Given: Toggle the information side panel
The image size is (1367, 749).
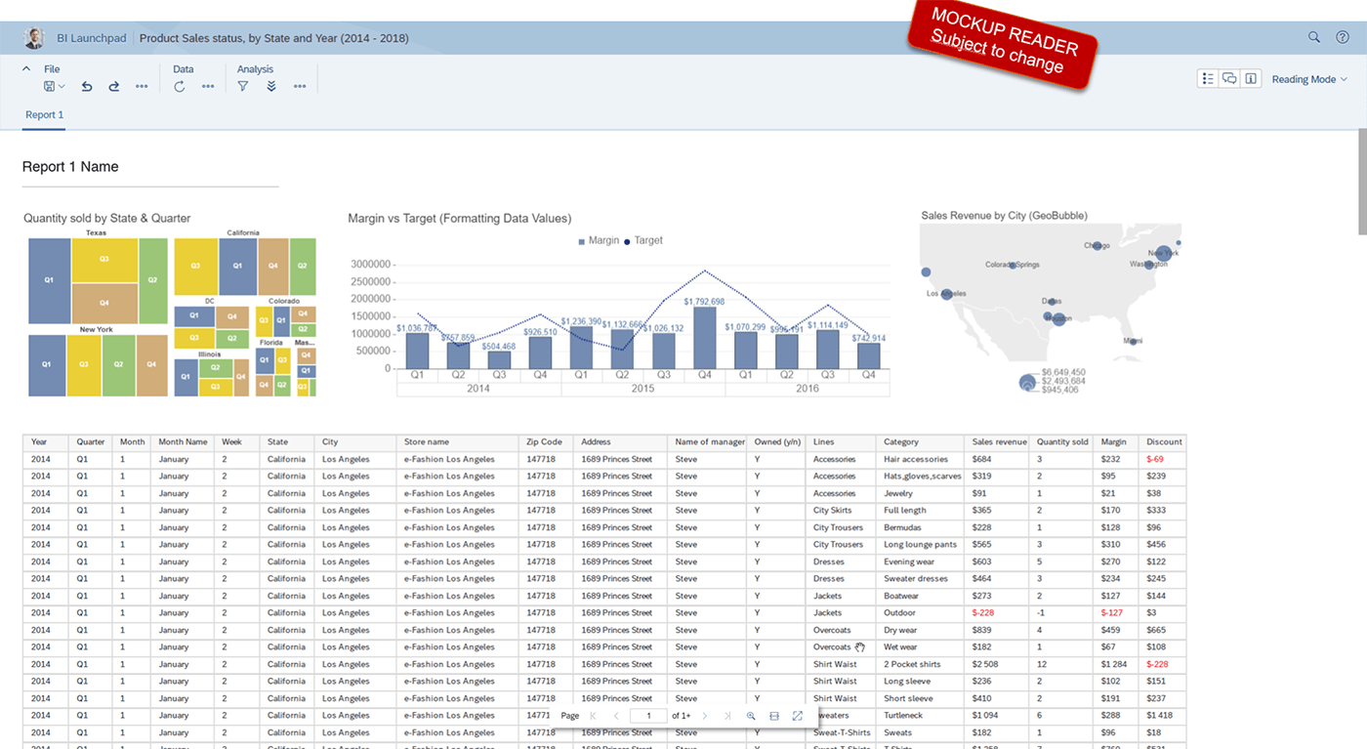Looking at the screenshot, I should click(1251, 78).
